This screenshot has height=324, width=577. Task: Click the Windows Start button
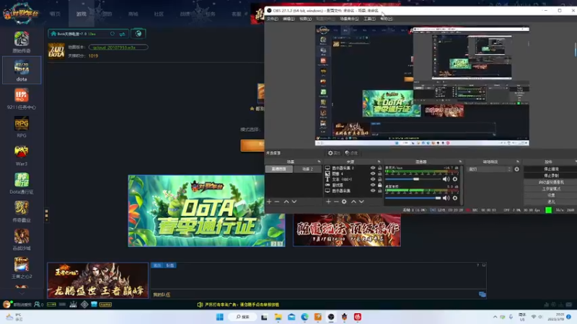coord(220,317)
